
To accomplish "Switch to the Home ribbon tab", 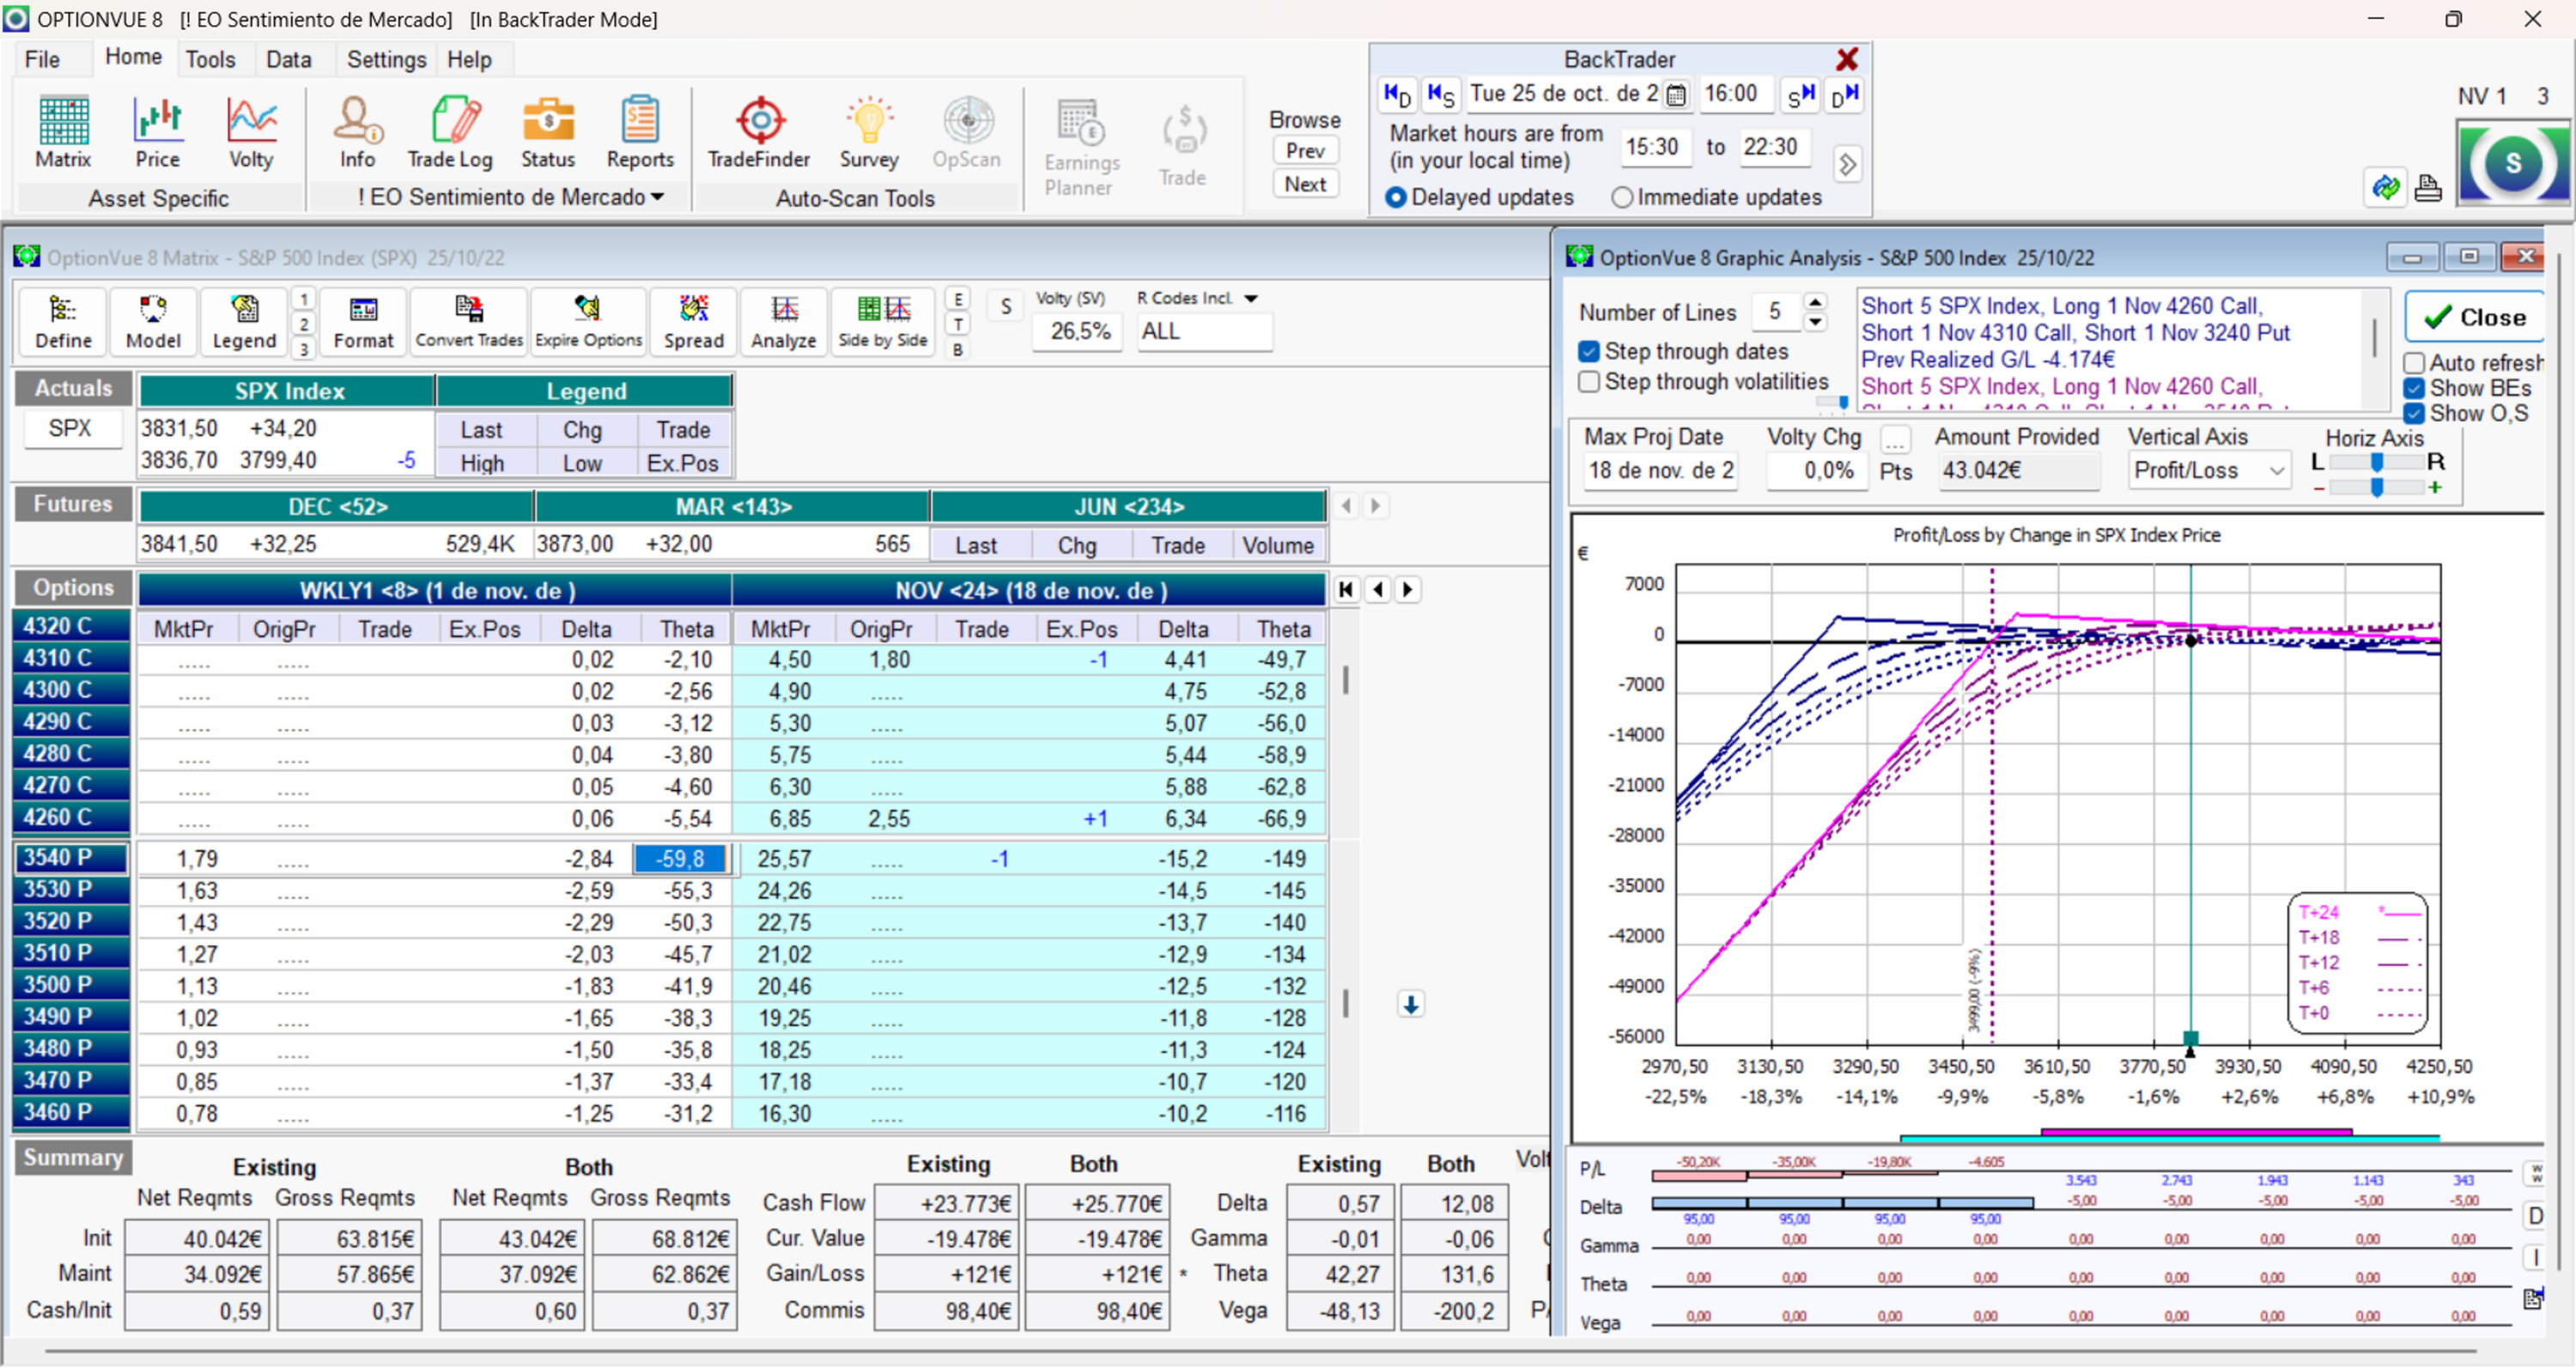I will pyautogui.click(x=133, y=57).
